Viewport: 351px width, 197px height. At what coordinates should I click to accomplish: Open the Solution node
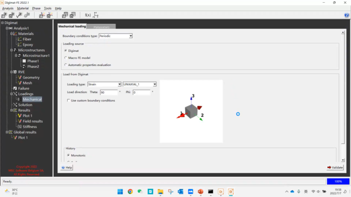click(25, 105)
